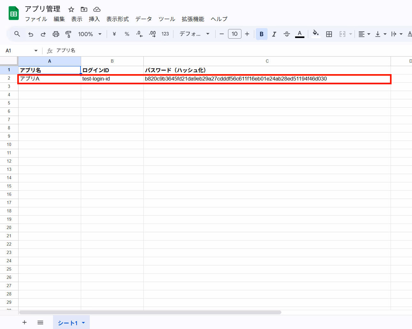Decrease font size with minus button
Screen dimensions: 412x329
click(x=222, y=34)
